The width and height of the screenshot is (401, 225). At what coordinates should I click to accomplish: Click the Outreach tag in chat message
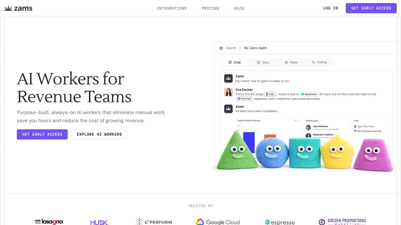click(244, 99)
